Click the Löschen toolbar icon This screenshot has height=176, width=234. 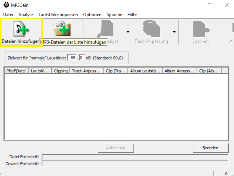(x=200, y=30)
